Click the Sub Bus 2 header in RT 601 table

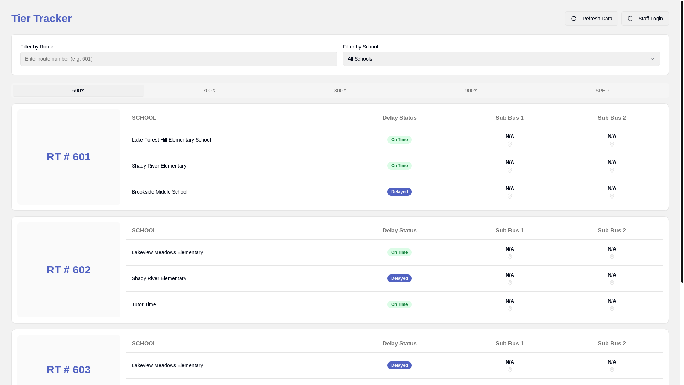612,118
